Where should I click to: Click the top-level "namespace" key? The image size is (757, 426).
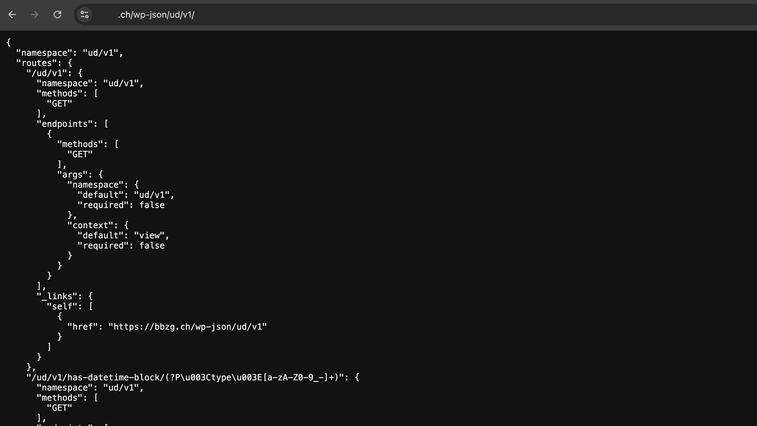pyautogui.click(x=44, y=53)
